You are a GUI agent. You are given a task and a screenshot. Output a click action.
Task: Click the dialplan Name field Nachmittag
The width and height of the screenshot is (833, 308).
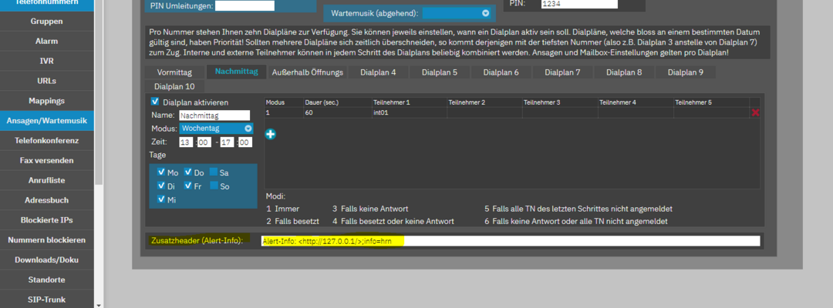point(214,115)
